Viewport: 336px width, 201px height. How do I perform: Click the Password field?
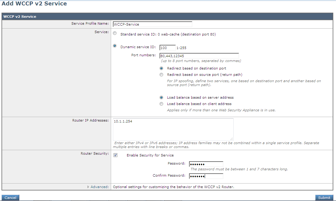click(x=206, y=164)
